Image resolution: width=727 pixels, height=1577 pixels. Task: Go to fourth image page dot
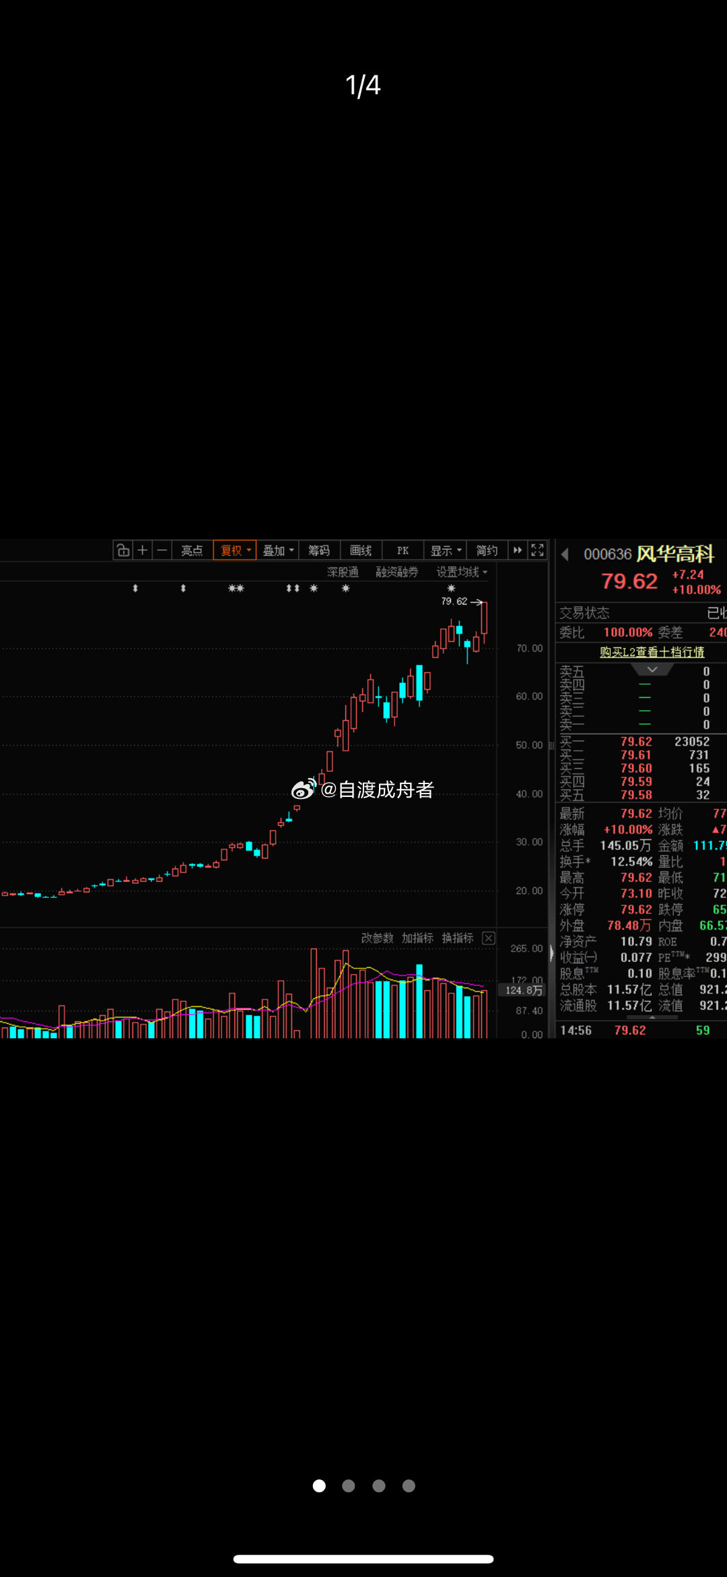tap(409, 1485)
